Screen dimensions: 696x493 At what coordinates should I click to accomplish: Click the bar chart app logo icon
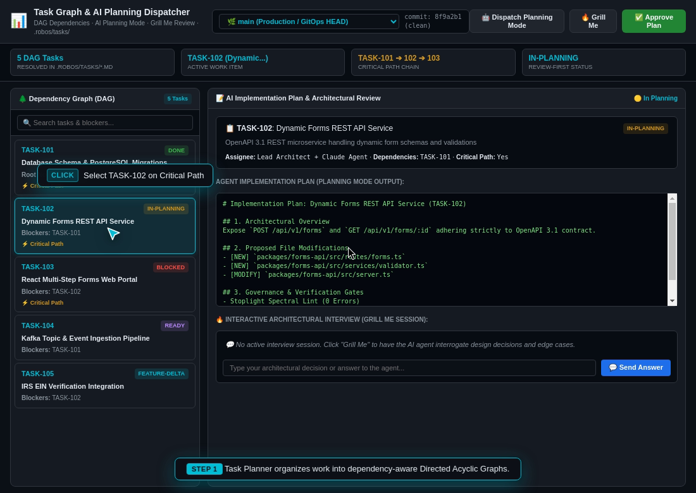pos(18,21)
